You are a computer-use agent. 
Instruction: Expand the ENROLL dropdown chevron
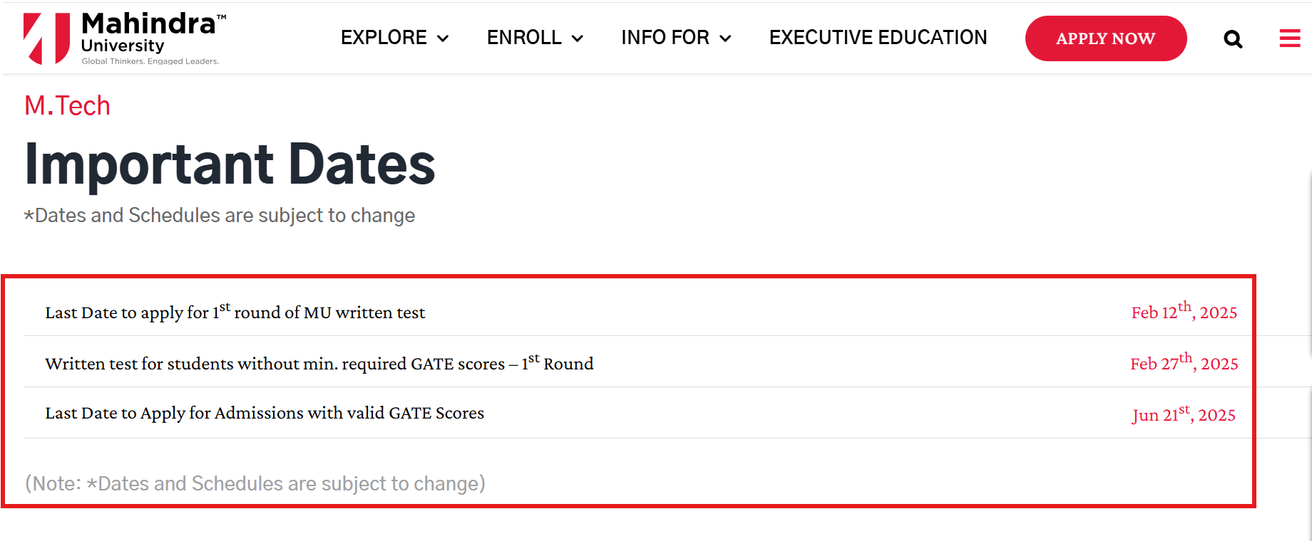[578, 38]
